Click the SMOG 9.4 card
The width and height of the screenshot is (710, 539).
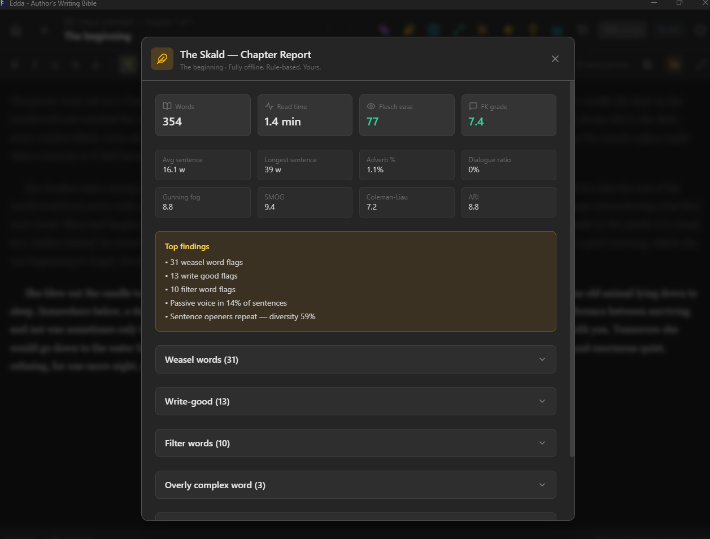305,202
